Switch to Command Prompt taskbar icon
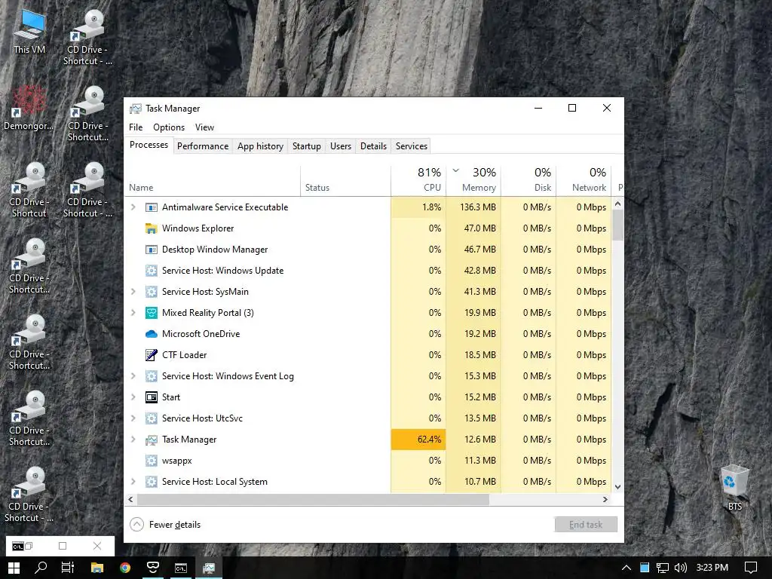Image resolution: width=772 pixels, height=579 pixels. [x=181, y=568]
